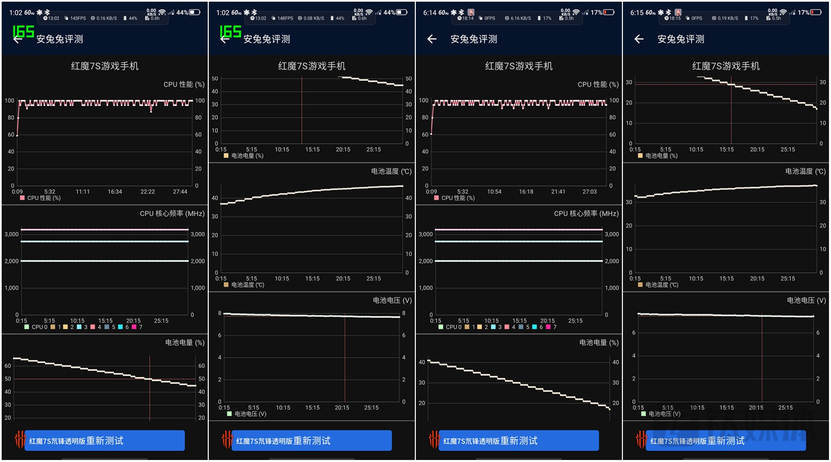Image resolution: width=831 pixels, height=462 pixels.
Task: Select the 电池温度 legend swatch in fourth screenshot
Action: point(640,285)
